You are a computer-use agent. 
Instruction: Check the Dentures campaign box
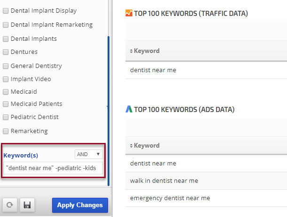[x=6, y=52]
